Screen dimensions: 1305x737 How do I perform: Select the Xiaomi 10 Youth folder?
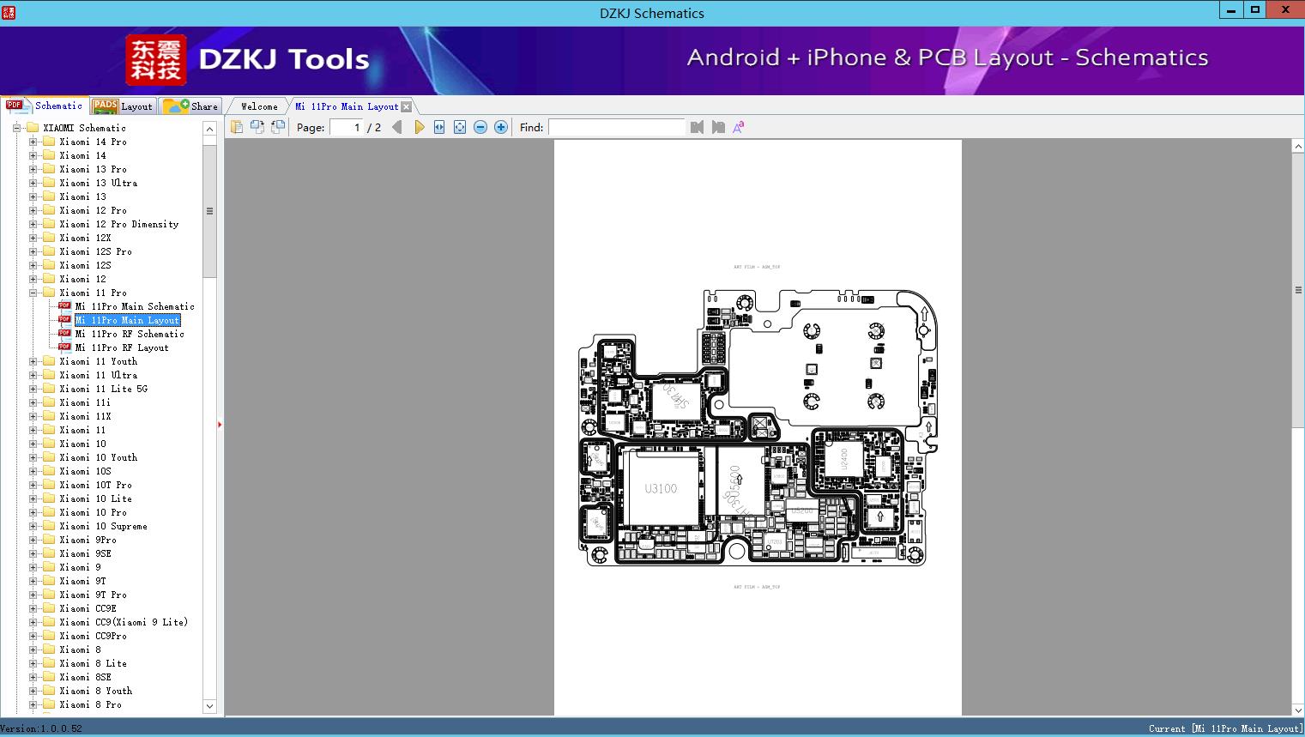99,457
